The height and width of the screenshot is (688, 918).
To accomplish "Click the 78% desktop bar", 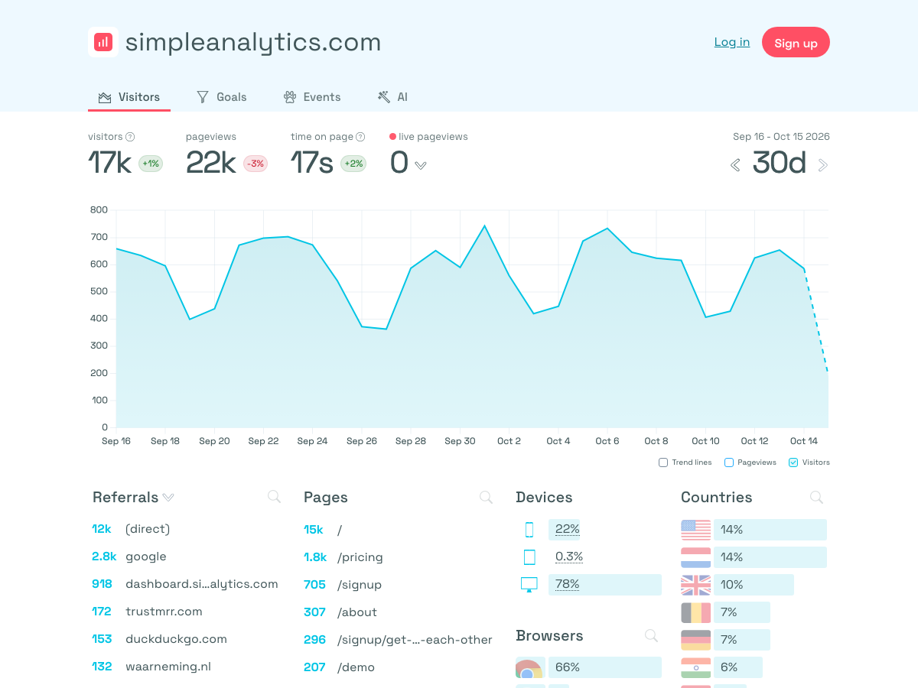I will click(x=605, y=585).
